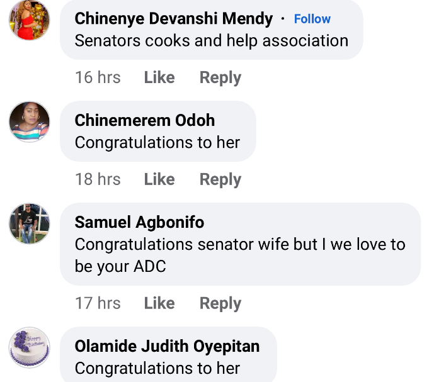Like Samuel Agbonifo's comment
The height and width of the screenshot is (382, 434).
pyautogui.click(x=159, y=303)
